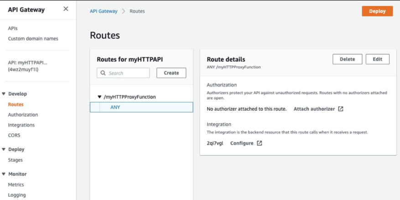Click the Create route button
The image size is (400, 200).
click(171, 73)
